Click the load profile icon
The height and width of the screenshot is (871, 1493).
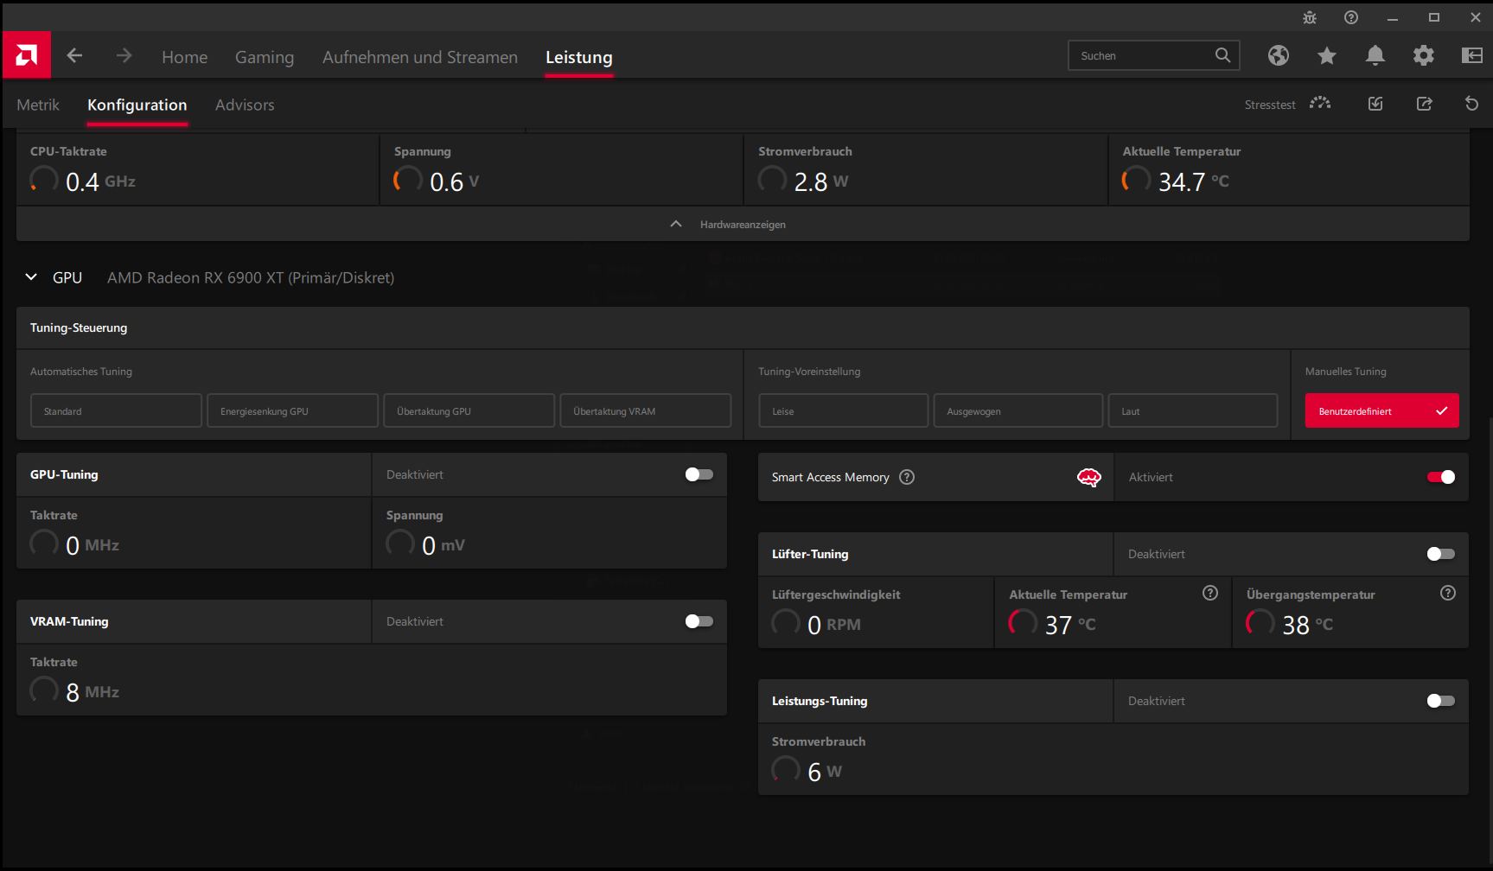click(1375, 104)
